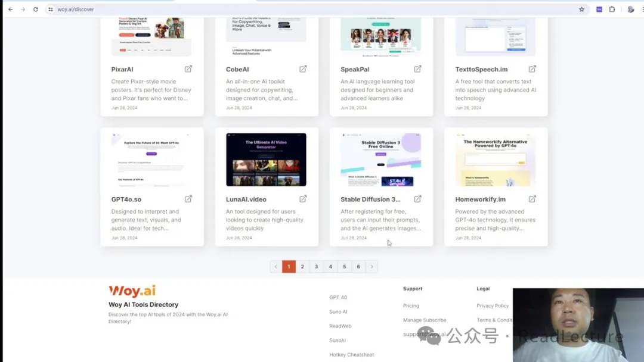Image resolution: width=644 pixels, height=362 pixels.
Task: Go to previous page arrow in pagination
Action: click(x=275, y=267)
